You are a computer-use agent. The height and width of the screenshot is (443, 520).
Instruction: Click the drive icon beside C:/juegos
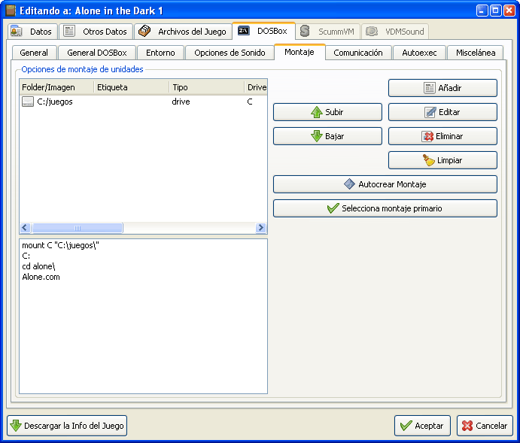tap(28, 102)
